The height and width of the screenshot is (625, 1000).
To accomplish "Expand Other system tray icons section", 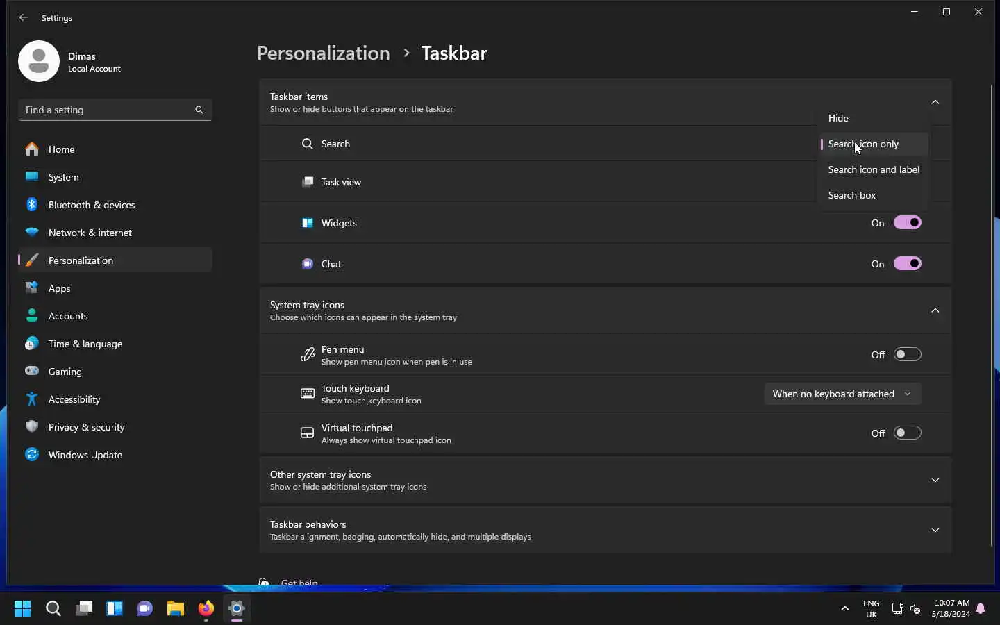I will point(935,480).
